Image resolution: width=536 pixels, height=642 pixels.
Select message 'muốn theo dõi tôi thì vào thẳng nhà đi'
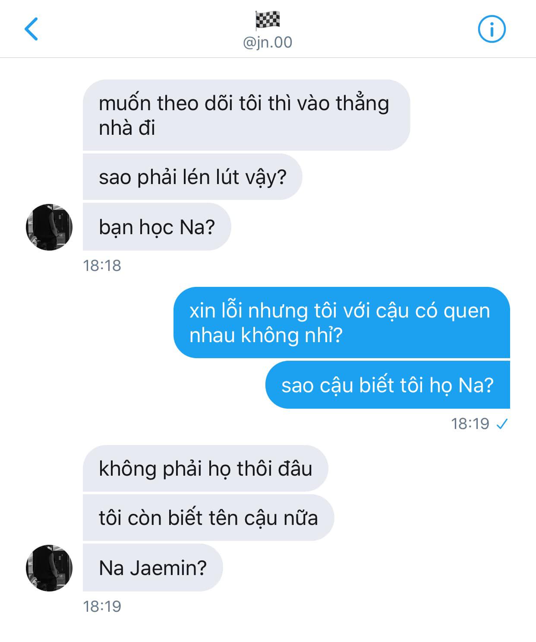click(246, 115)
